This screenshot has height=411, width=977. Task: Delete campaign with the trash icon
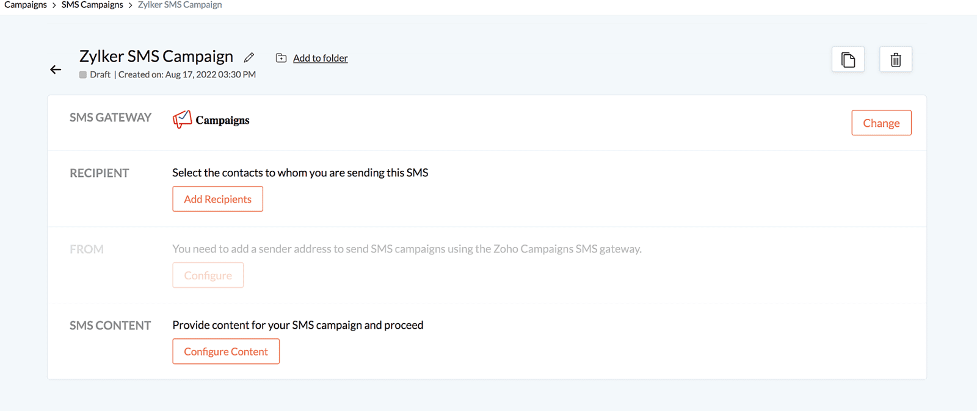[896, 60]
